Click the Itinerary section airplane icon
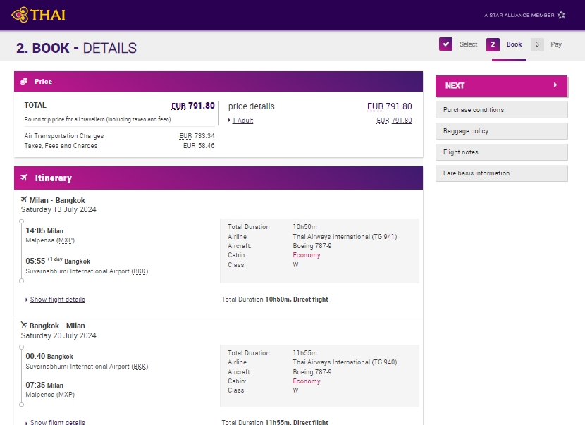The image size is (585, 425). pyautogui.click(x=25, y=178)
